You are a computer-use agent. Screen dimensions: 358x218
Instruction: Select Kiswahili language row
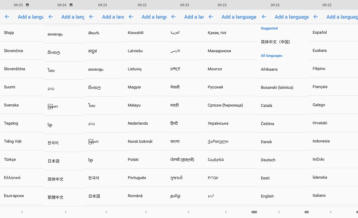point(145,33)
